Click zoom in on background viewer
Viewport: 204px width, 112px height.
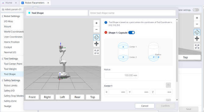[197, 18]
